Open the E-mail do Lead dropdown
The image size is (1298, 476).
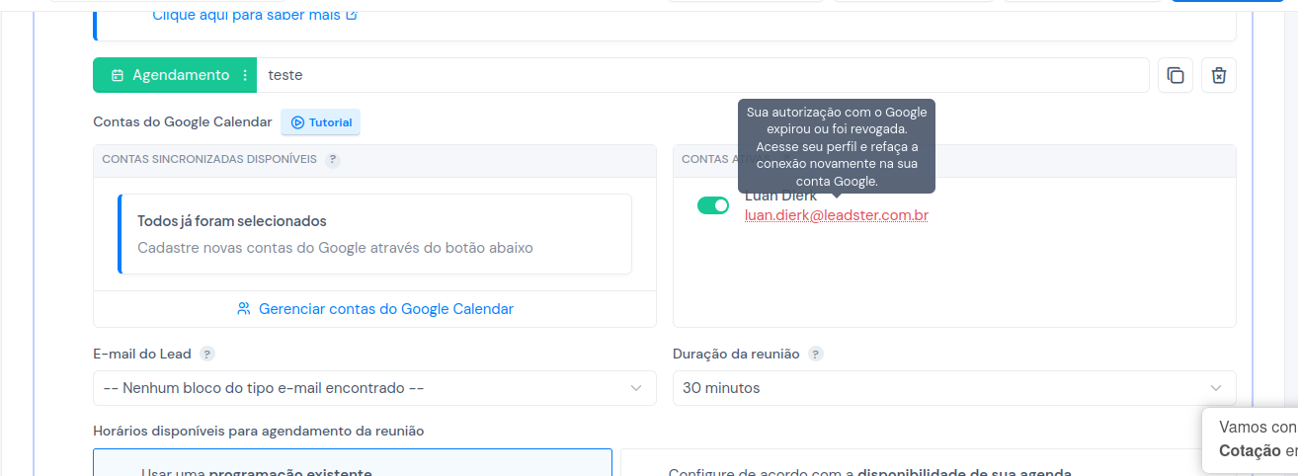[374, 388]
